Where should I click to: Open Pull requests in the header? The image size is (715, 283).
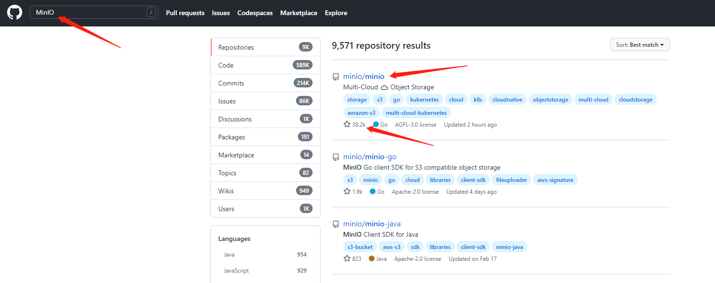click(185, 13)
